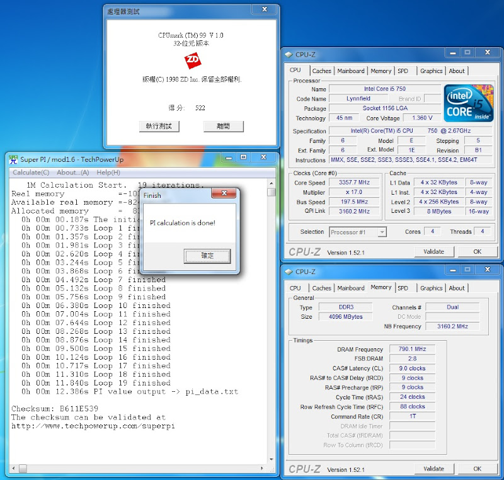Close the upper CPU-Z window
Image resolution: width=504 pixels, height=480 pixels.
(x=488, y=52)
